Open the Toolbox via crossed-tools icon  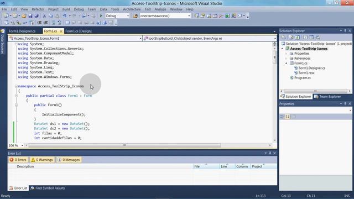click(221, 16)
